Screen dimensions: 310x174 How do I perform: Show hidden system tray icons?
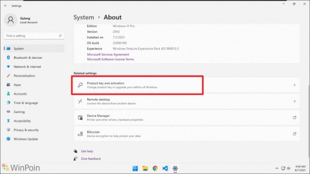(x=277, y=168)
